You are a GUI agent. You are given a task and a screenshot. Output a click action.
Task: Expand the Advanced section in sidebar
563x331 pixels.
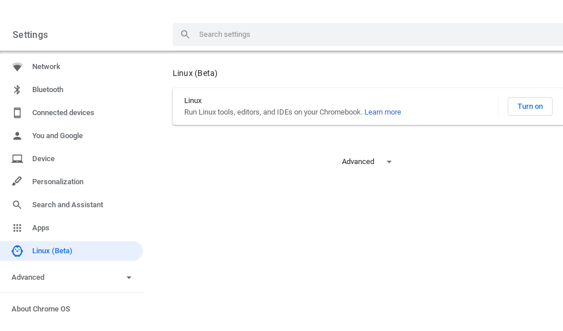(72, 277)
